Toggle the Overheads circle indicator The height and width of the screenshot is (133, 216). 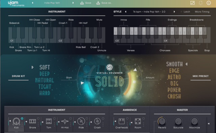pyautogui.click(x=127, y=119)
